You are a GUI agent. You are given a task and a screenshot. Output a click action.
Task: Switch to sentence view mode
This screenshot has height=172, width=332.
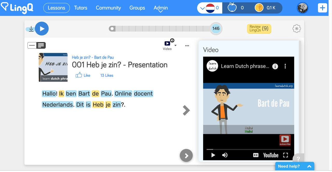pos(32,45)
